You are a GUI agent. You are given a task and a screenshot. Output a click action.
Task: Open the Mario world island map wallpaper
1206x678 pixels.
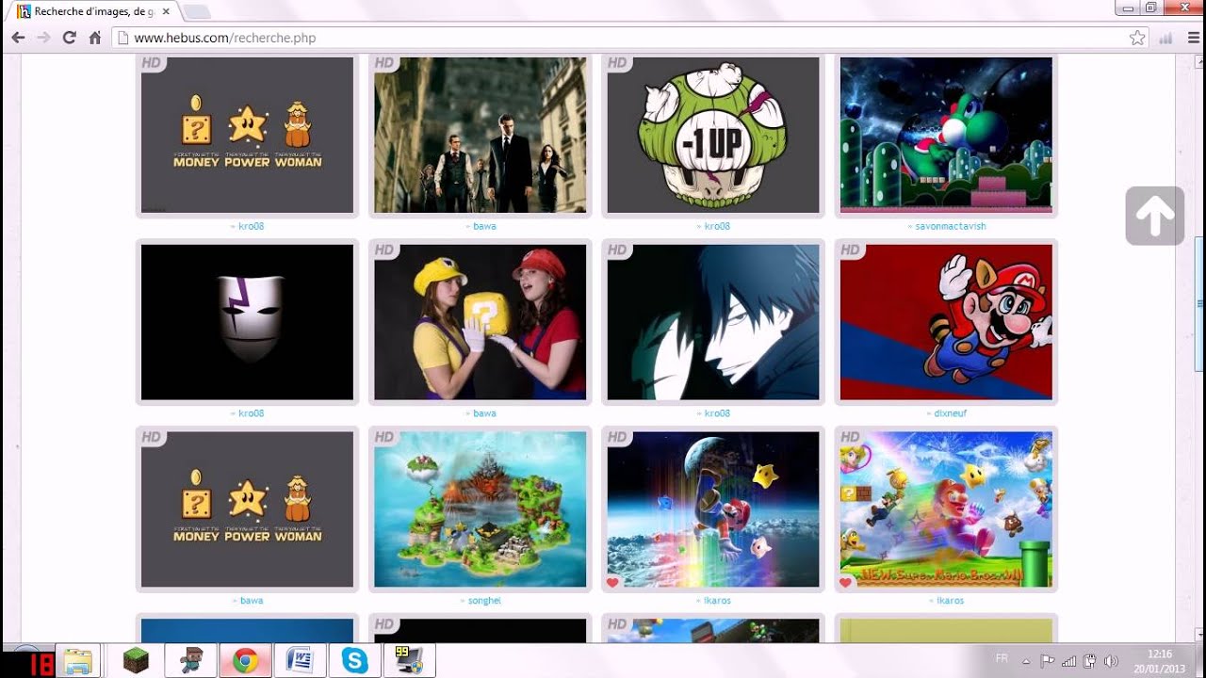pos(480,509)
